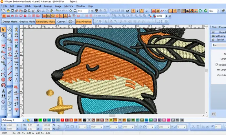
Task: Click the Paste clipboard icon
Action: coord(52,11)
